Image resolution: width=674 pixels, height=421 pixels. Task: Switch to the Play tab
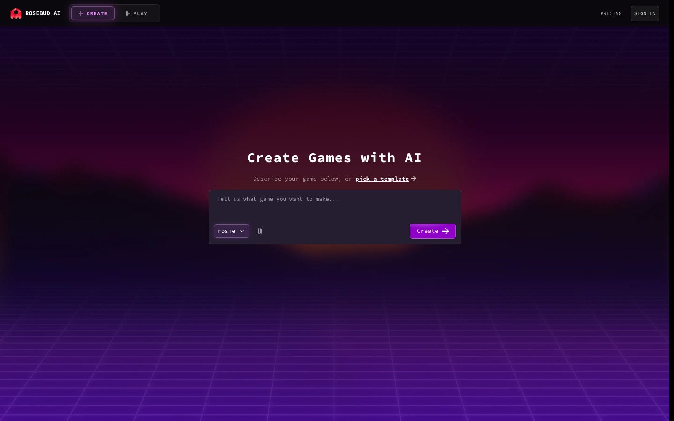(x=136, y=13)
